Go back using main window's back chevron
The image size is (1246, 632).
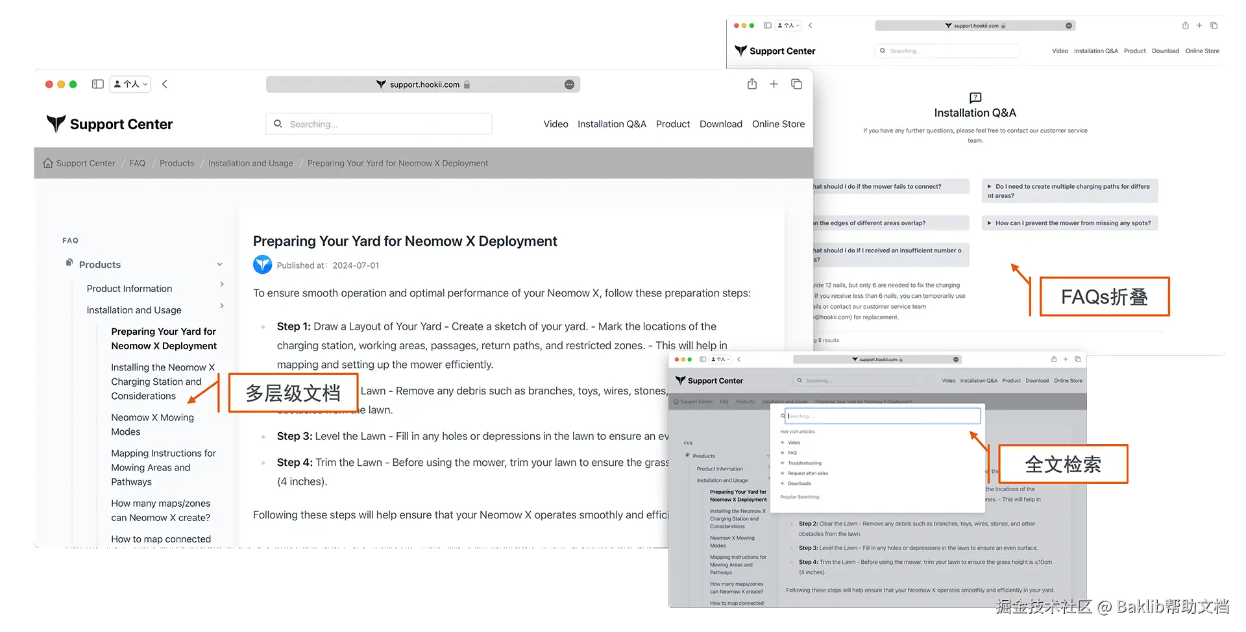[165, 84]
